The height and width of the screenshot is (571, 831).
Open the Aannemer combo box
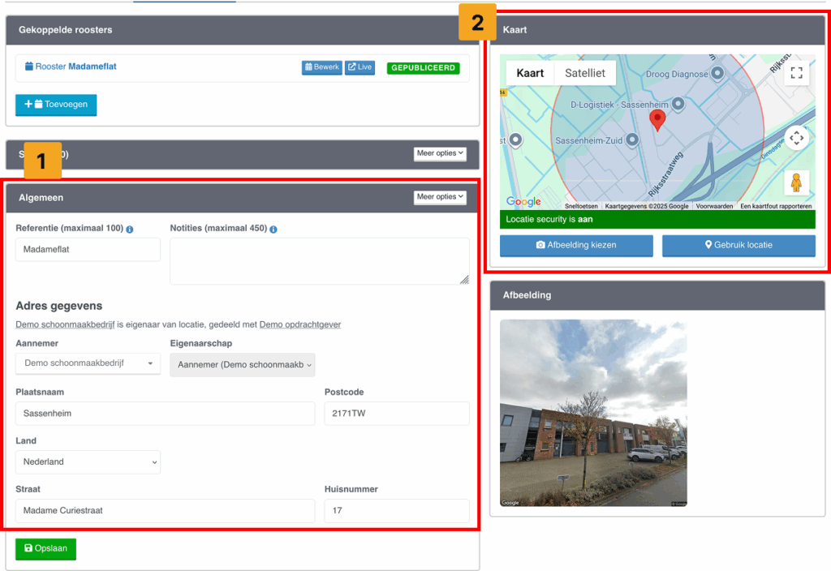click(88, 363)
